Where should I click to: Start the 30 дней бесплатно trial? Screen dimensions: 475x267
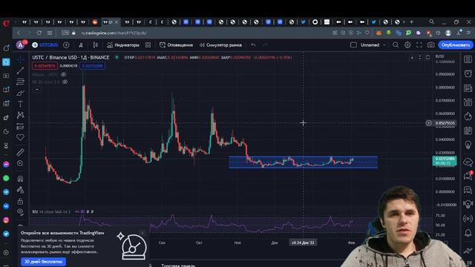pyautogui.click(x=43, y=262)
